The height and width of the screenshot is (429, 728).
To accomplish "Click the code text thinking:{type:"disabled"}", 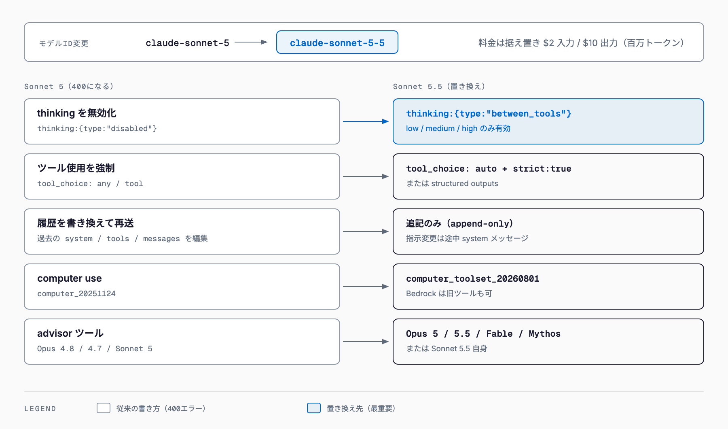I will [x=97, y=128].
